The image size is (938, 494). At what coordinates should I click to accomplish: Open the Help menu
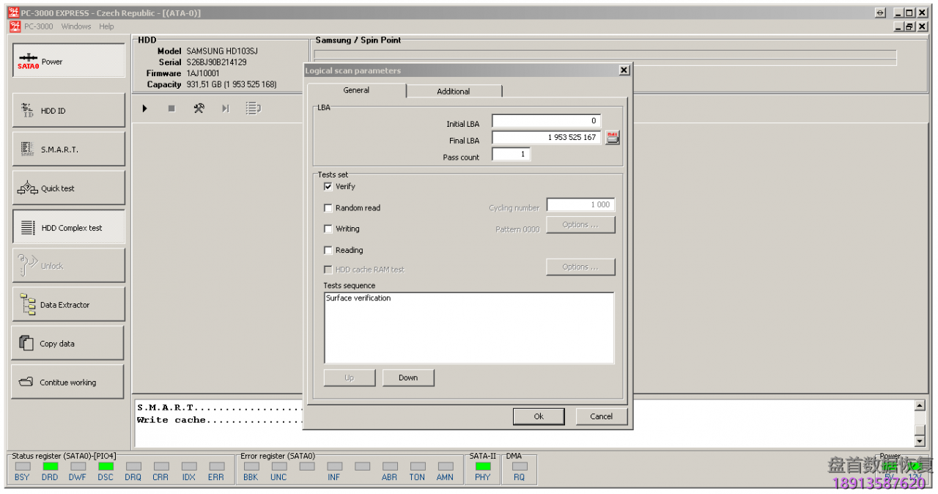click(107, 26)
